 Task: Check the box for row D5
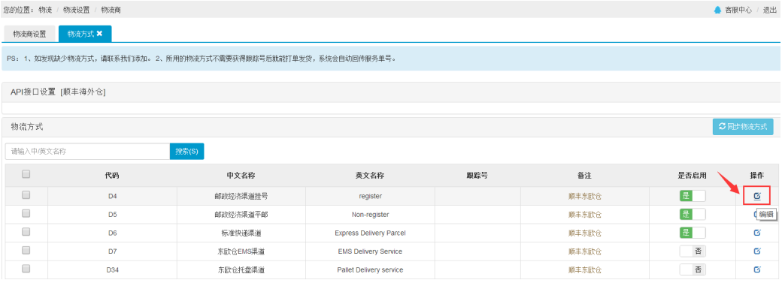click(26, 213)
